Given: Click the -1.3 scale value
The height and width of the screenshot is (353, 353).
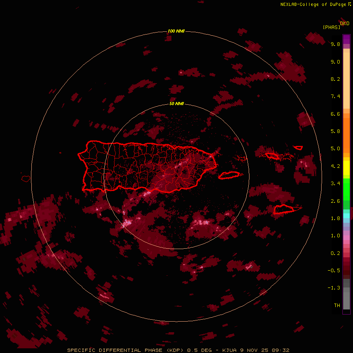Looking at the screenshot, I should pyautogui.click(x=334, y=288).
